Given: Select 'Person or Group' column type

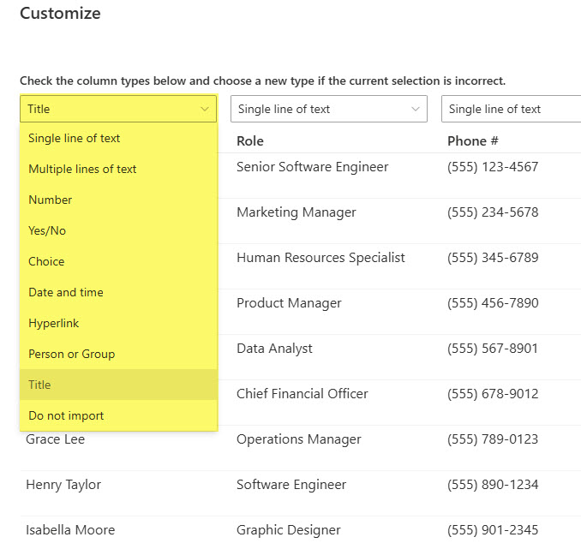Looking at the screenshot, I should click(71, 354).
